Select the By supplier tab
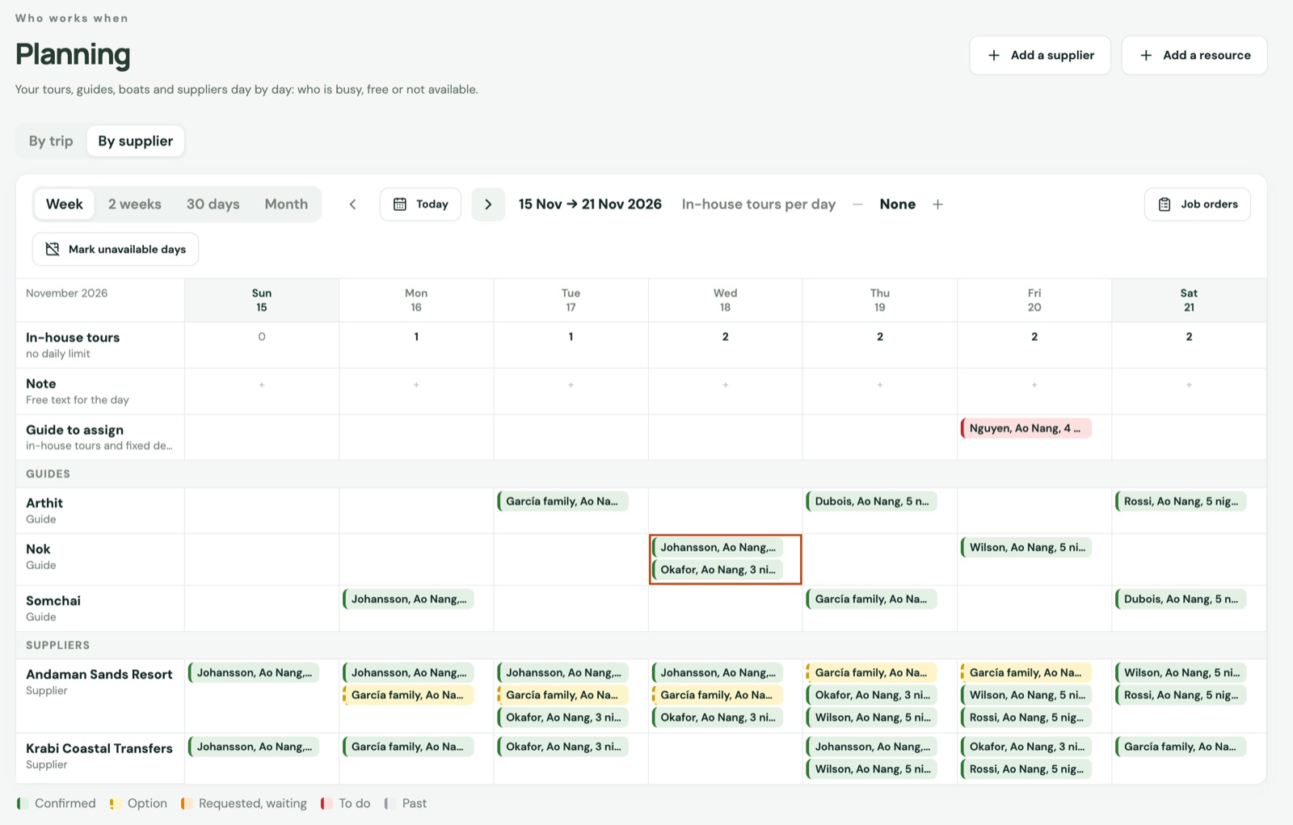Screen dimensions: 1293x825 pos(136,141)
